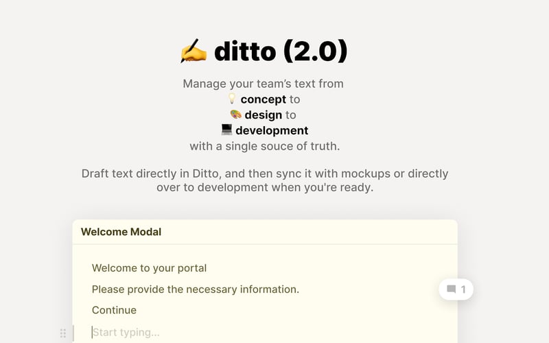Click the 'Continue' text line
549x343 pixels.
pyautogui.click(x=114, y=310)
